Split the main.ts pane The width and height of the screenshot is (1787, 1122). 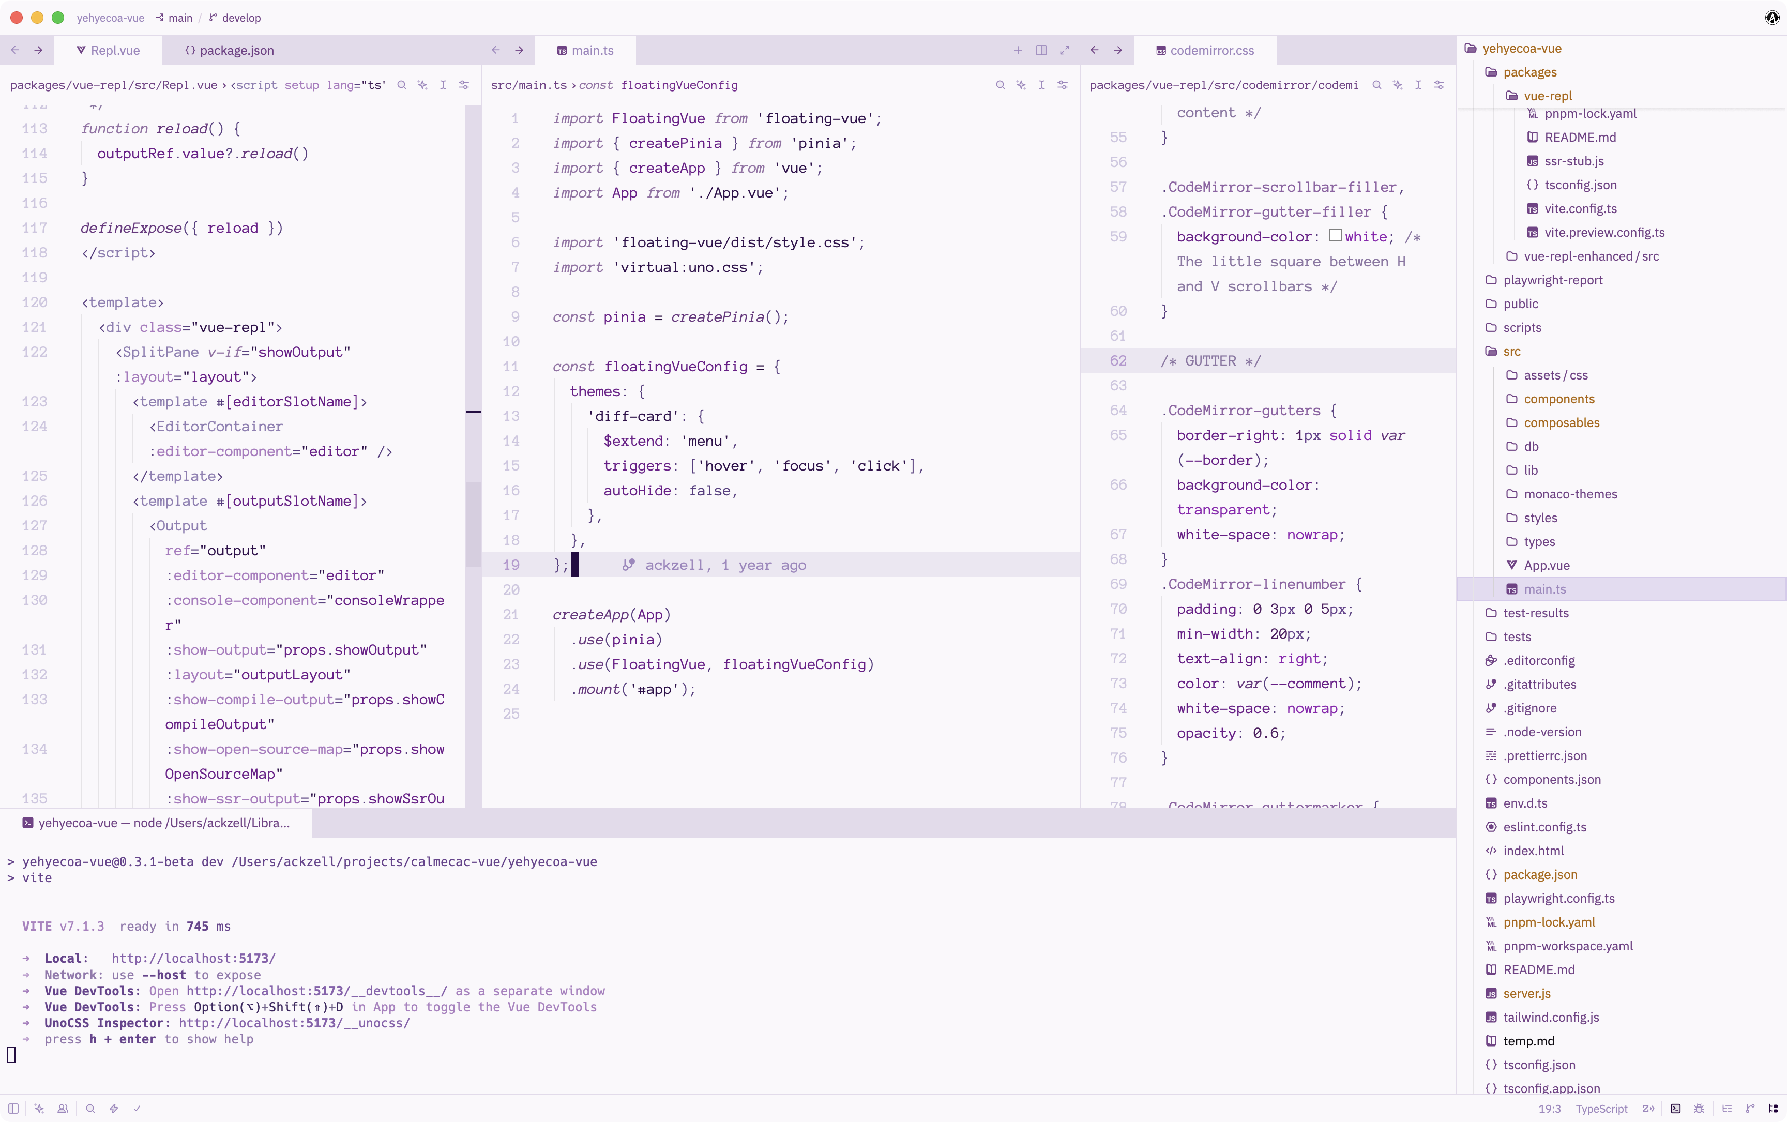coord(1041,50)
